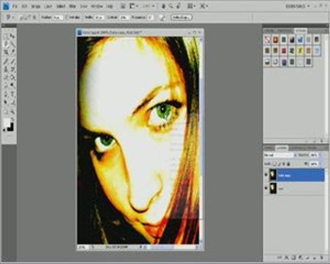Open Opacity dropdown arrow in Layers panel
This screenshot has height=264, width=330.
(x=320, y=155)
